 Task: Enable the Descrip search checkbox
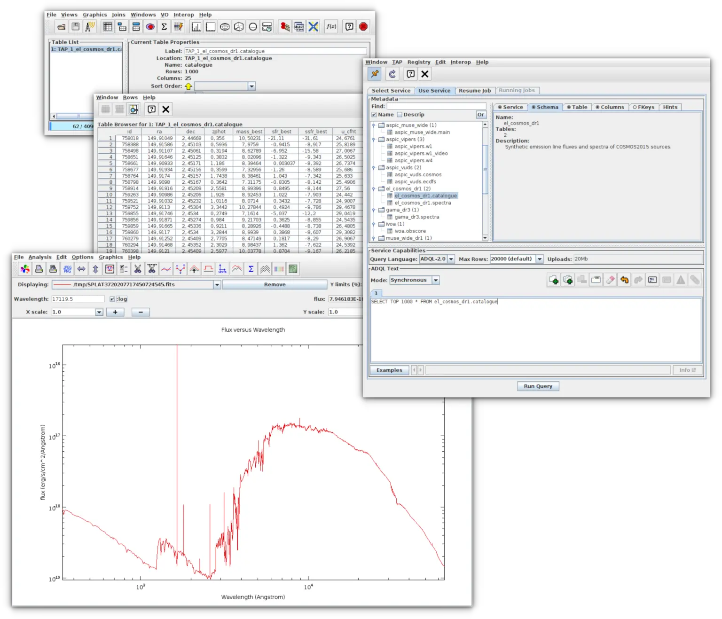[400, 115]
